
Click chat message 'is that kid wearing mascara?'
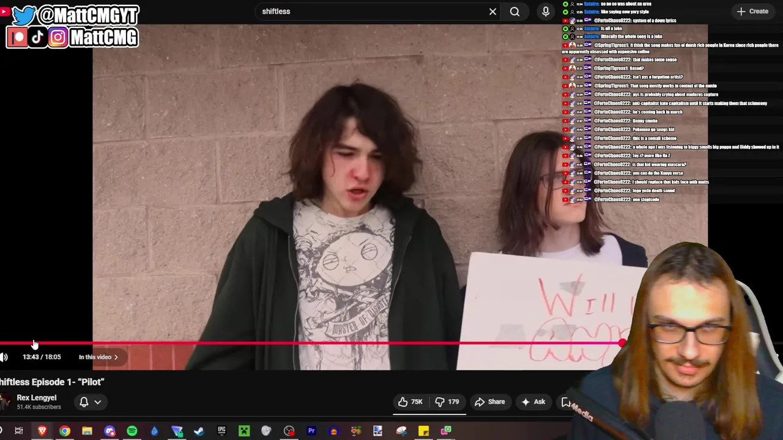pos(659,164)
